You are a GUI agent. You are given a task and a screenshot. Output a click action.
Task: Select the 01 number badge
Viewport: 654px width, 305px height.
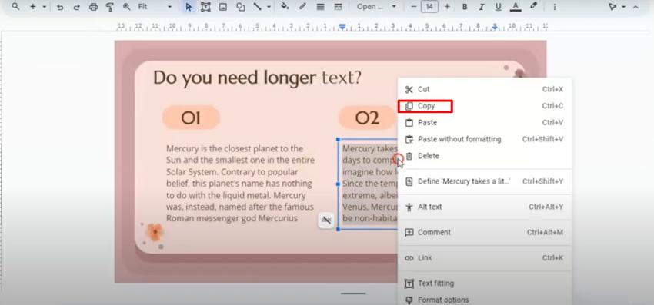(x=191, y=118)
